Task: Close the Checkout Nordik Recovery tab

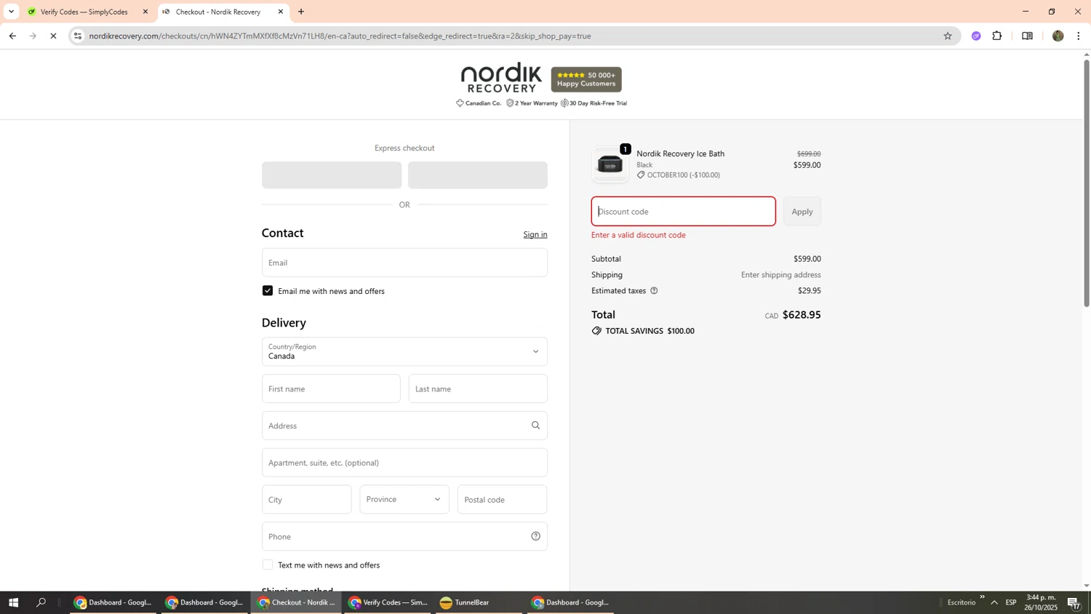Action: click(x=281, y=12)
